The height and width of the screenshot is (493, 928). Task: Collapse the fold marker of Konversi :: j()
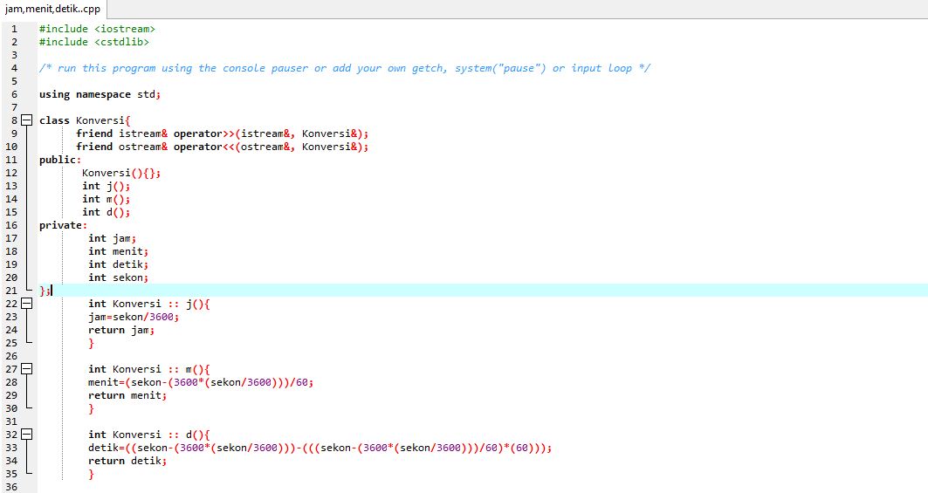click(x=27, y=304)
